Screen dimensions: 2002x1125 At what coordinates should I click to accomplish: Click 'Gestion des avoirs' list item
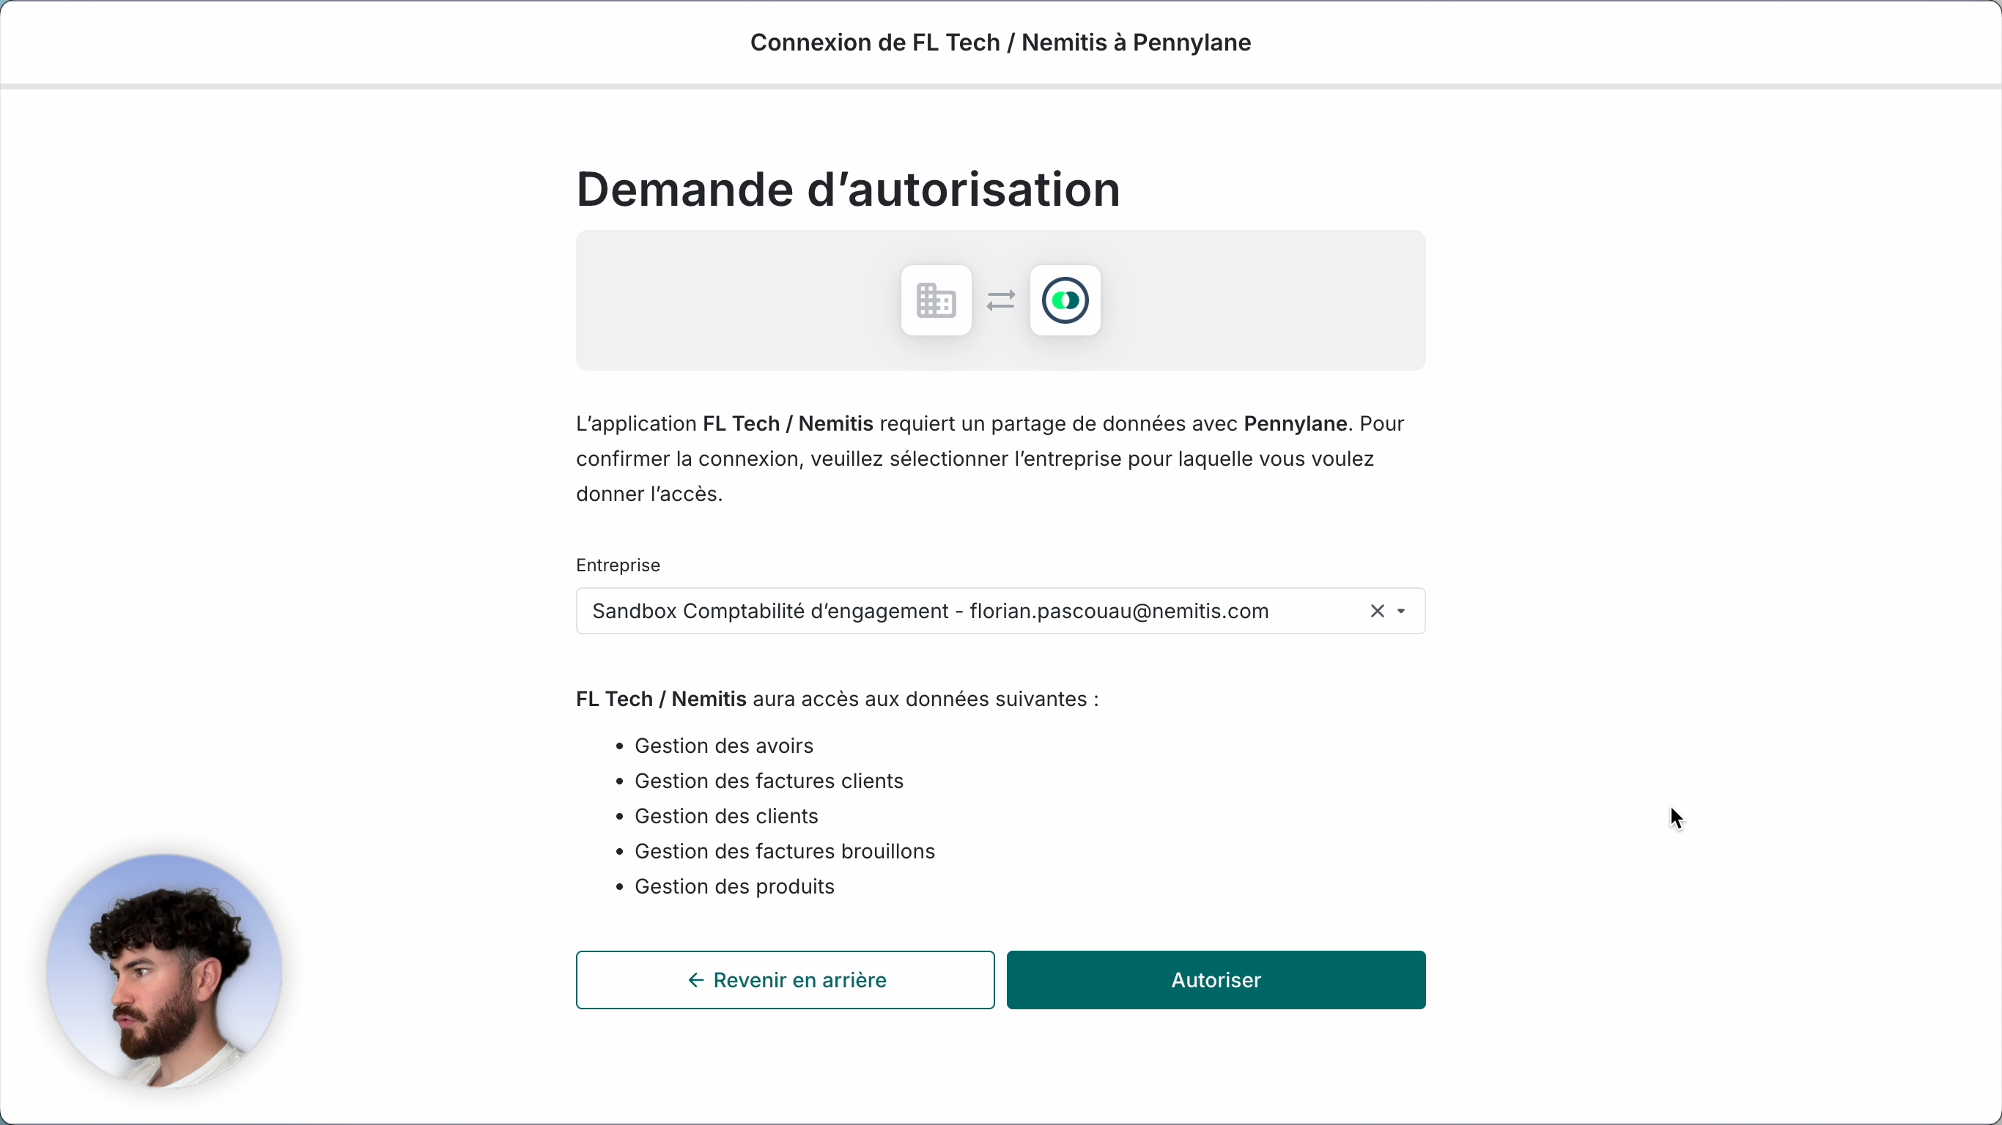(723, 746)
